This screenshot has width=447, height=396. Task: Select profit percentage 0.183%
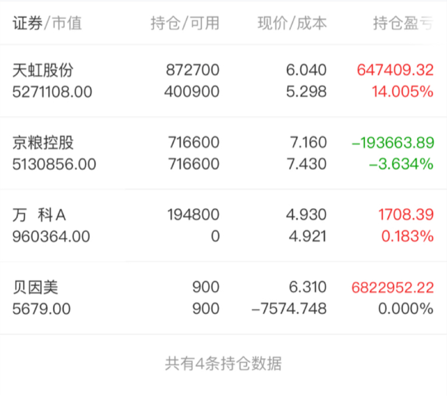coord(408,236)
